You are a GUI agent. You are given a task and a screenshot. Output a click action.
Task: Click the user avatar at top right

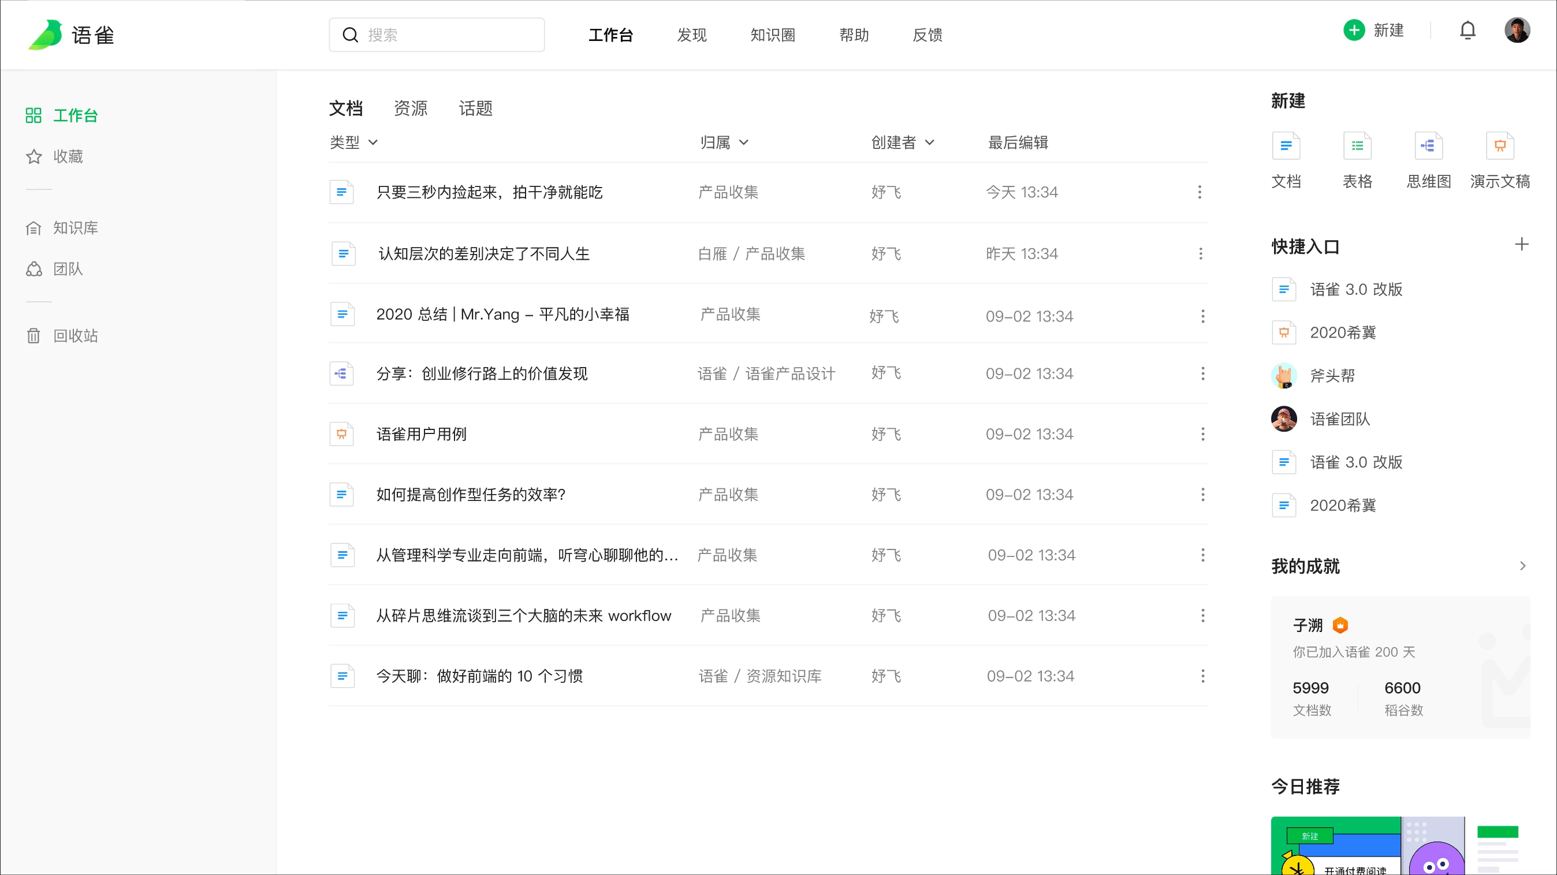[x=1517, y=30]
